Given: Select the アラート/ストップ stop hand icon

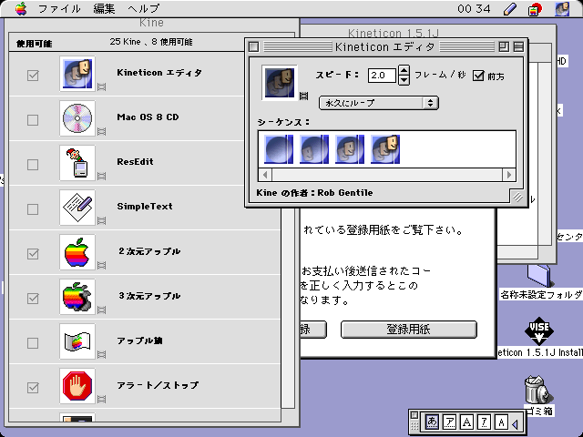Looking at the screenshot, I should 77,386.
